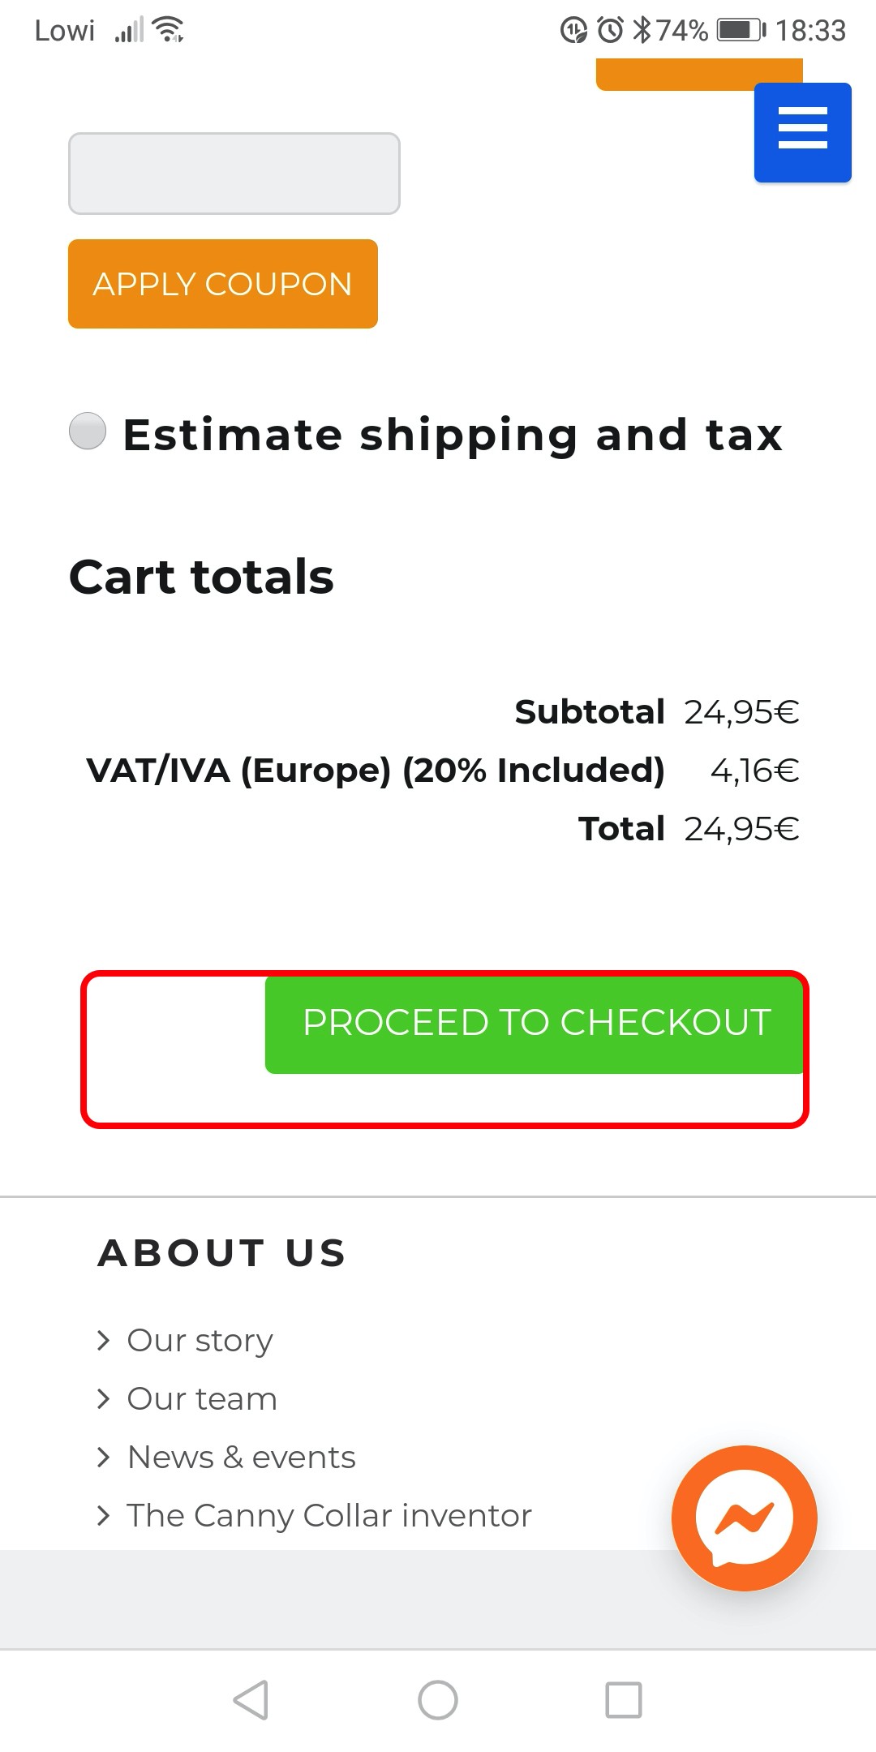The width and height of the screenshot is (876, 1752).
Task: Tap the Android back navigation icon
Action: point(251,1699)
